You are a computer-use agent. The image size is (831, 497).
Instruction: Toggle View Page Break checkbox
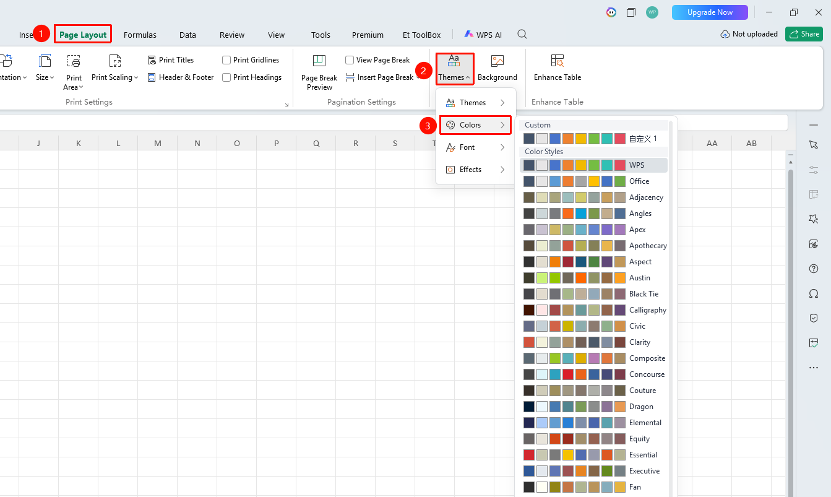(x=350, y=60)
